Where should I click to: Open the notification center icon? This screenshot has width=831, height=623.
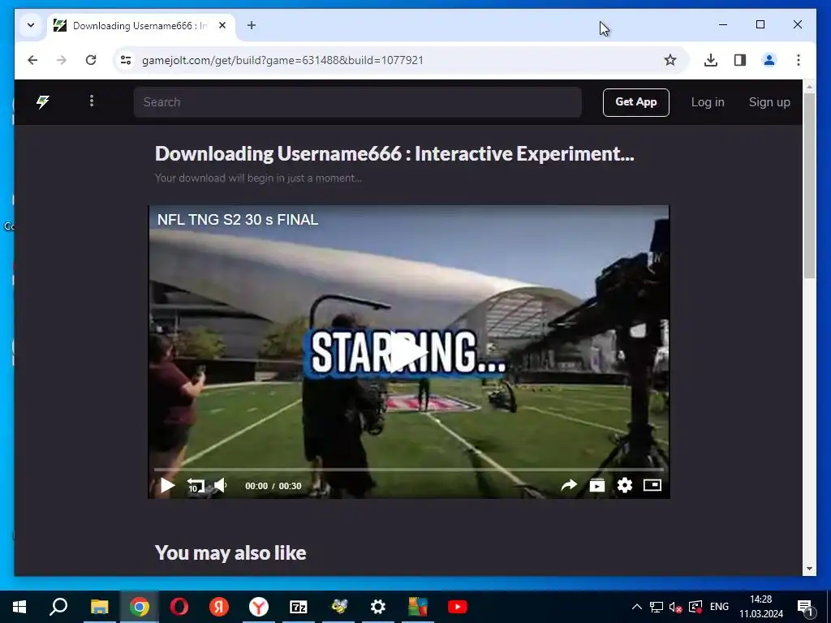tap(804, 607)
